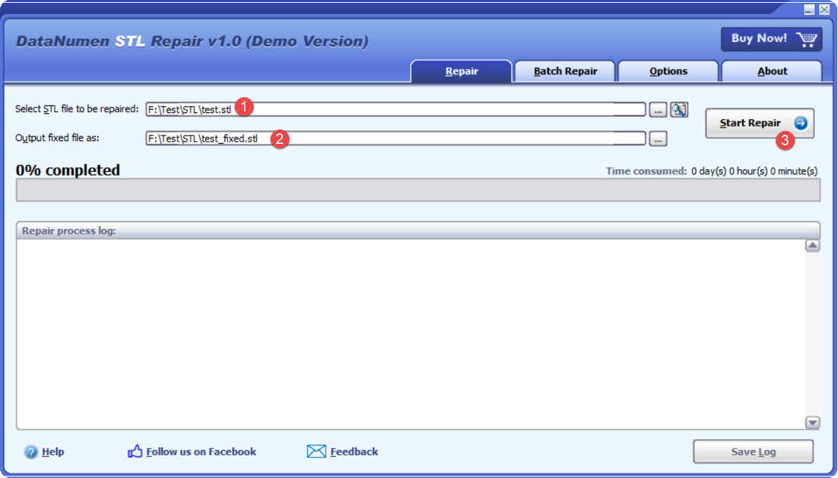Click the Facebook thumbs-up icon
This screenshot has height=478, width=838.
(134, 451)
